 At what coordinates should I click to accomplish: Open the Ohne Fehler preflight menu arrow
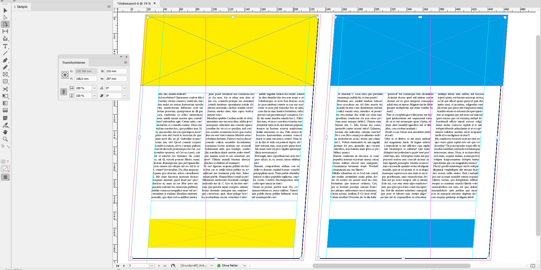point(244,266)
